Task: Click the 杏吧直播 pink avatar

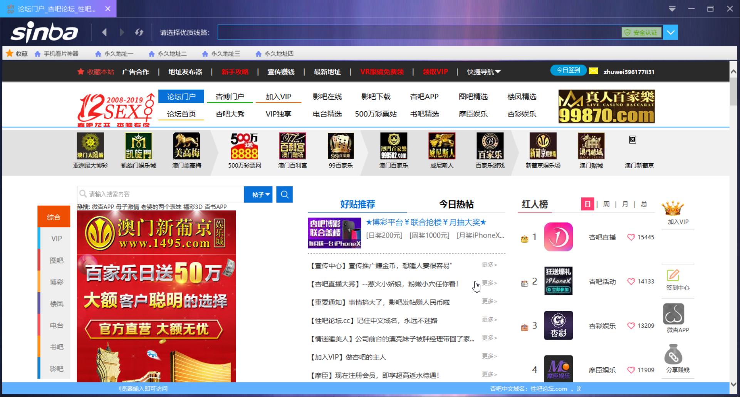Action: [559, 237]
